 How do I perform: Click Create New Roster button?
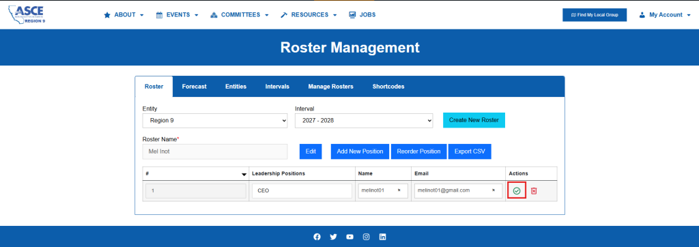pyautogui.click(x=474, y=120)
